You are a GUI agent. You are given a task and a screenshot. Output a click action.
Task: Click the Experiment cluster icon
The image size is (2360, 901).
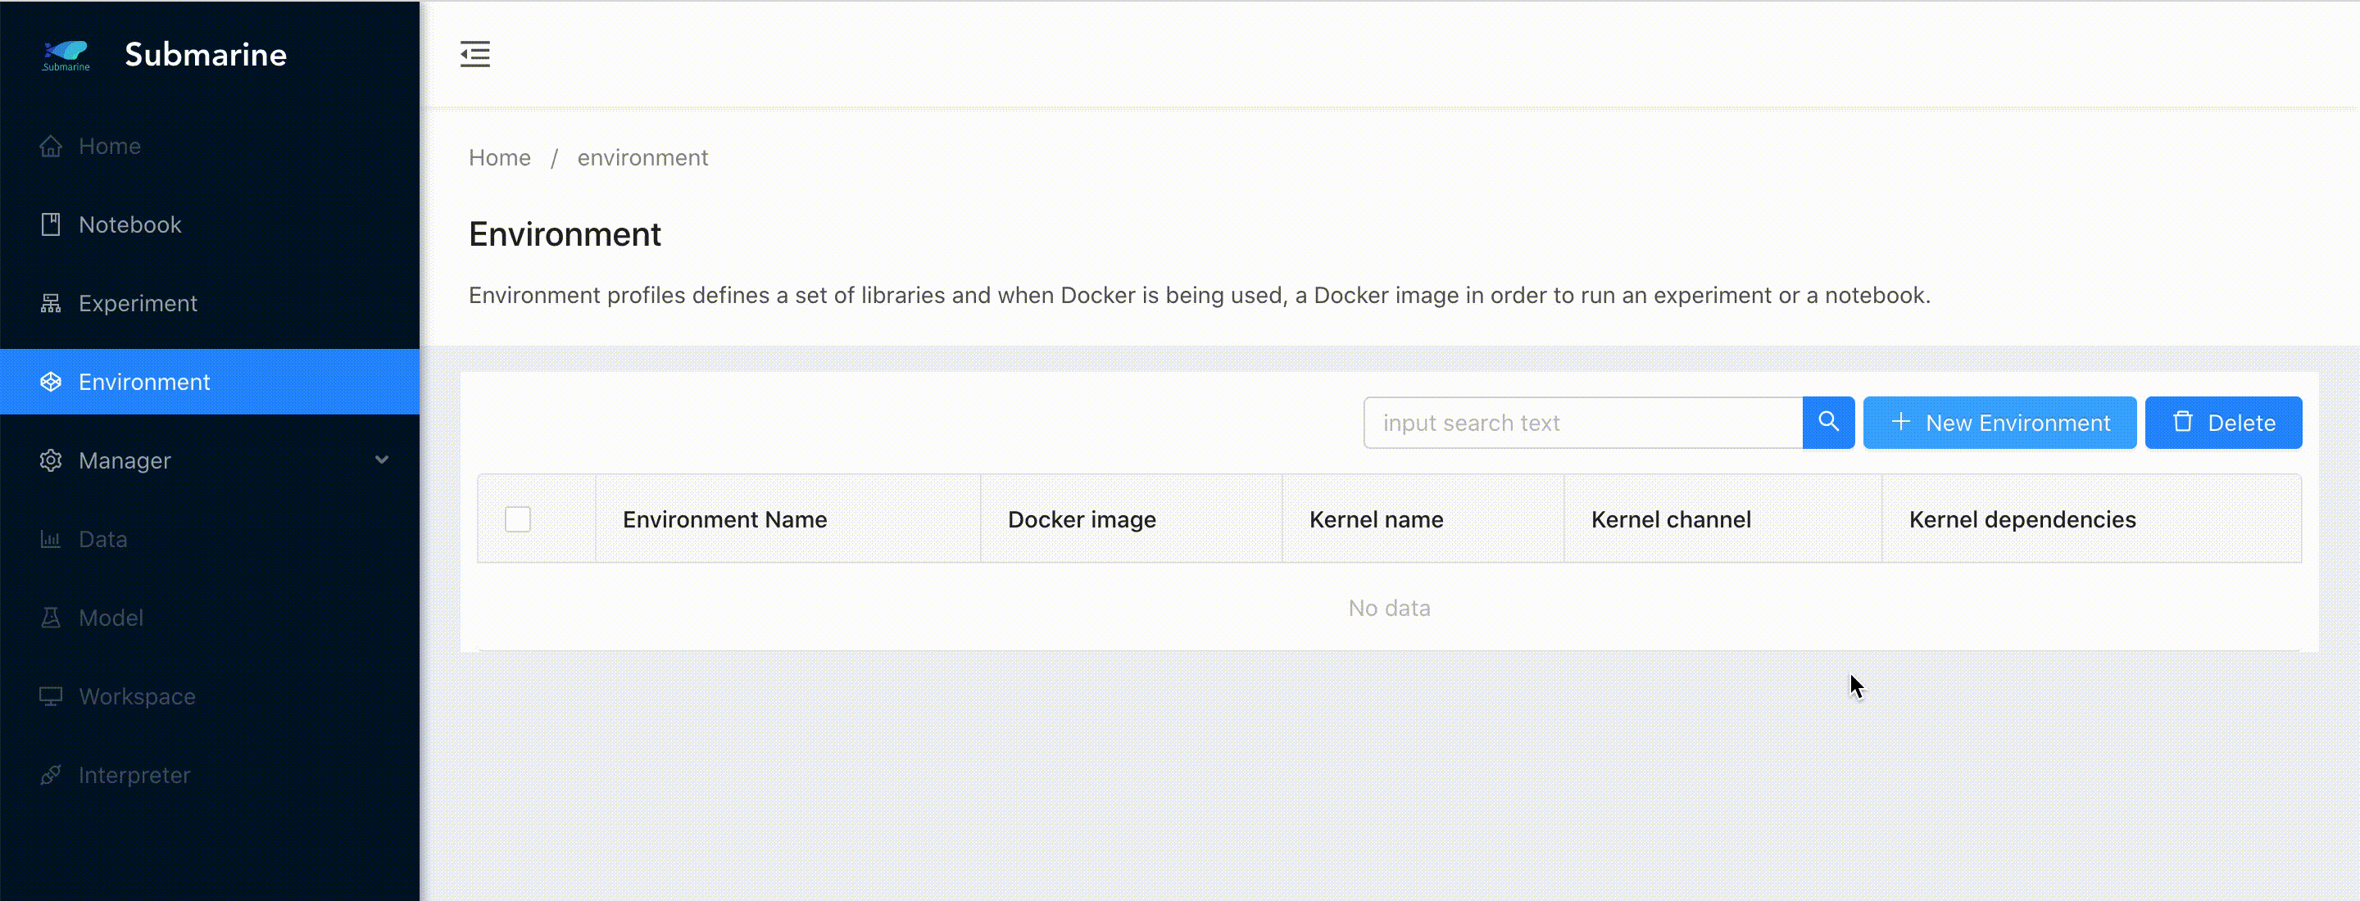point(52,304)
